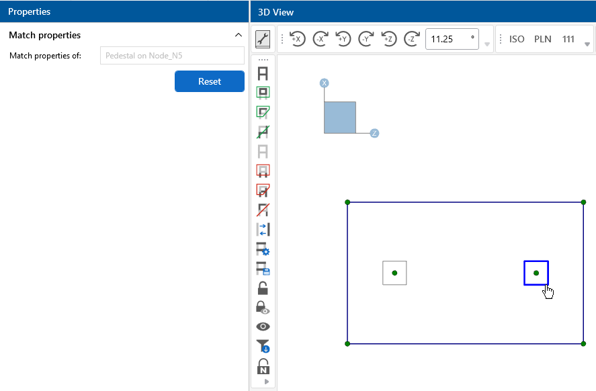Rotate view about +Z axis

[388, 39]
